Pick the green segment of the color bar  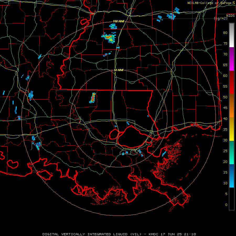click(x=232, y=152)
